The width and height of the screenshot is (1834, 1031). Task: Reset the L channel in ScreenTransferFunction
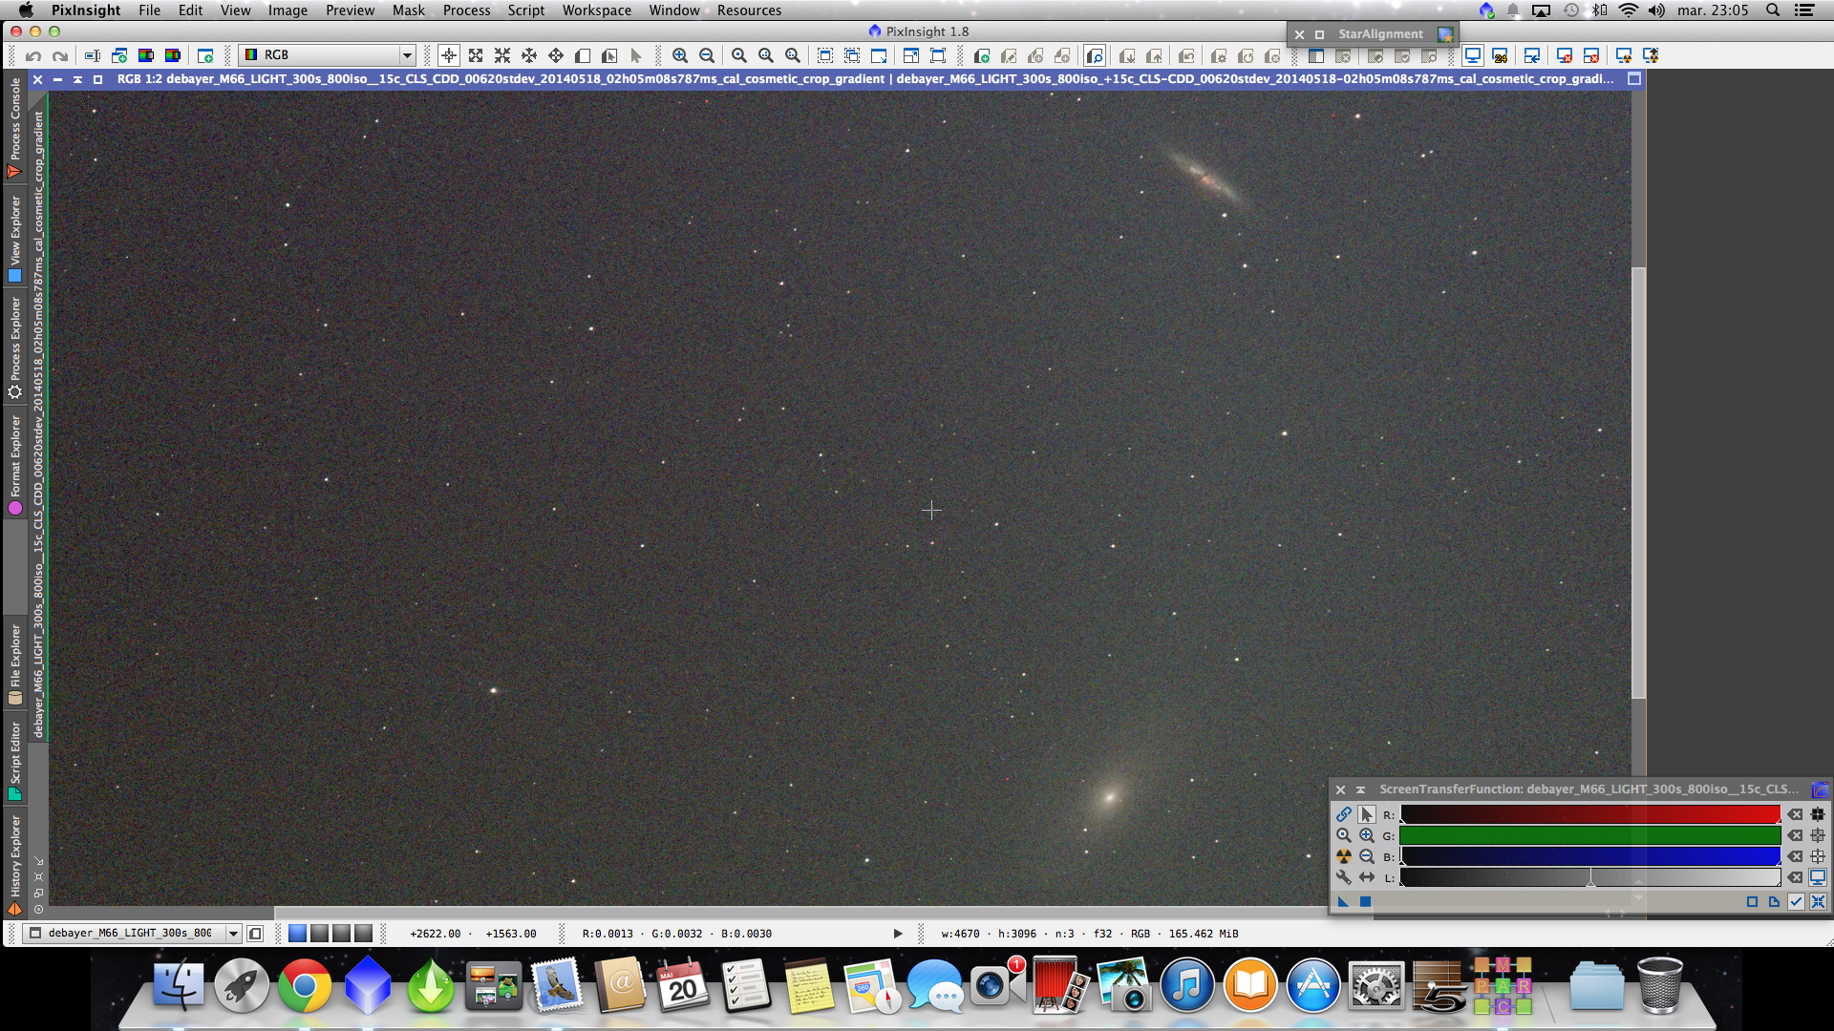1795,877
